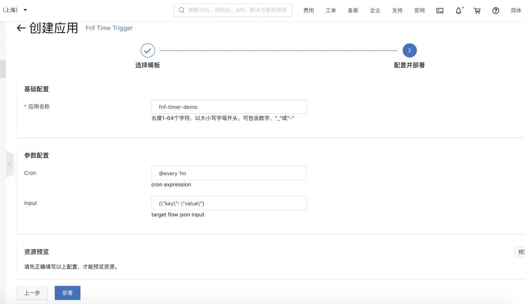Click the 选择模板 step label
This screenshot has width=525, height=304.
tap(148, 65)
